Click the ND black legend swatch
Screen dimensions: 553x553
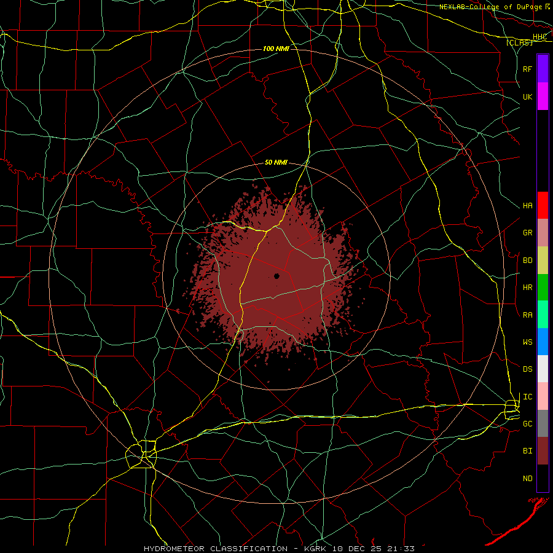click(543, 478)
